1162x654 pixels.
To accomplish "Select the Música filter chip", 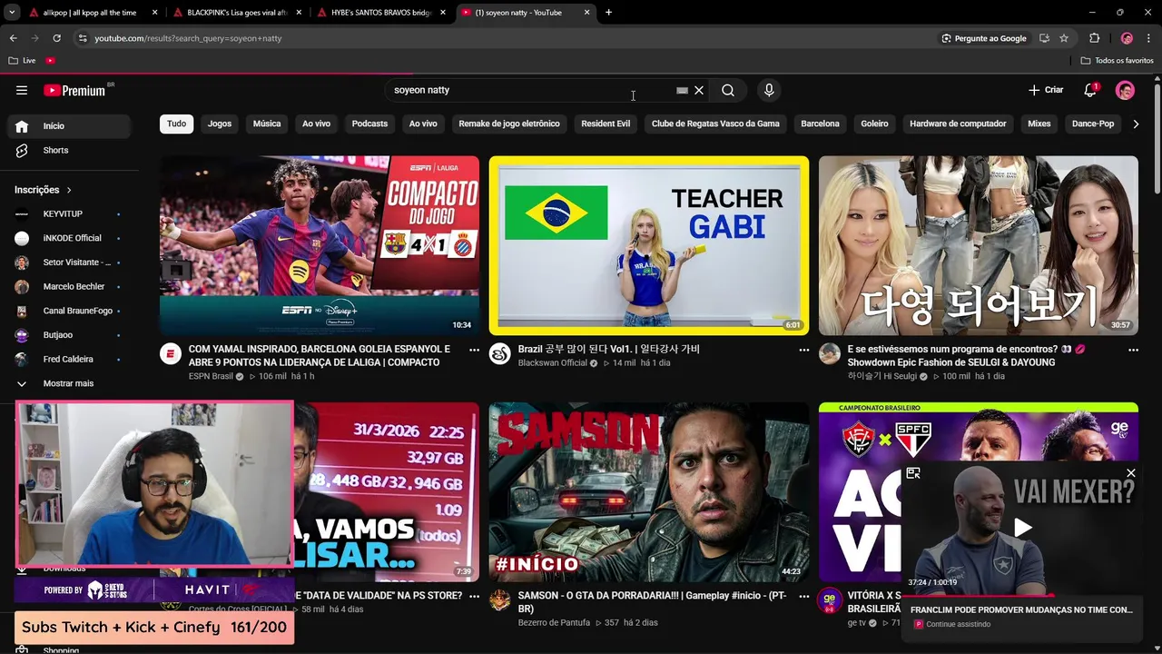I will click(x=267, y=124).
